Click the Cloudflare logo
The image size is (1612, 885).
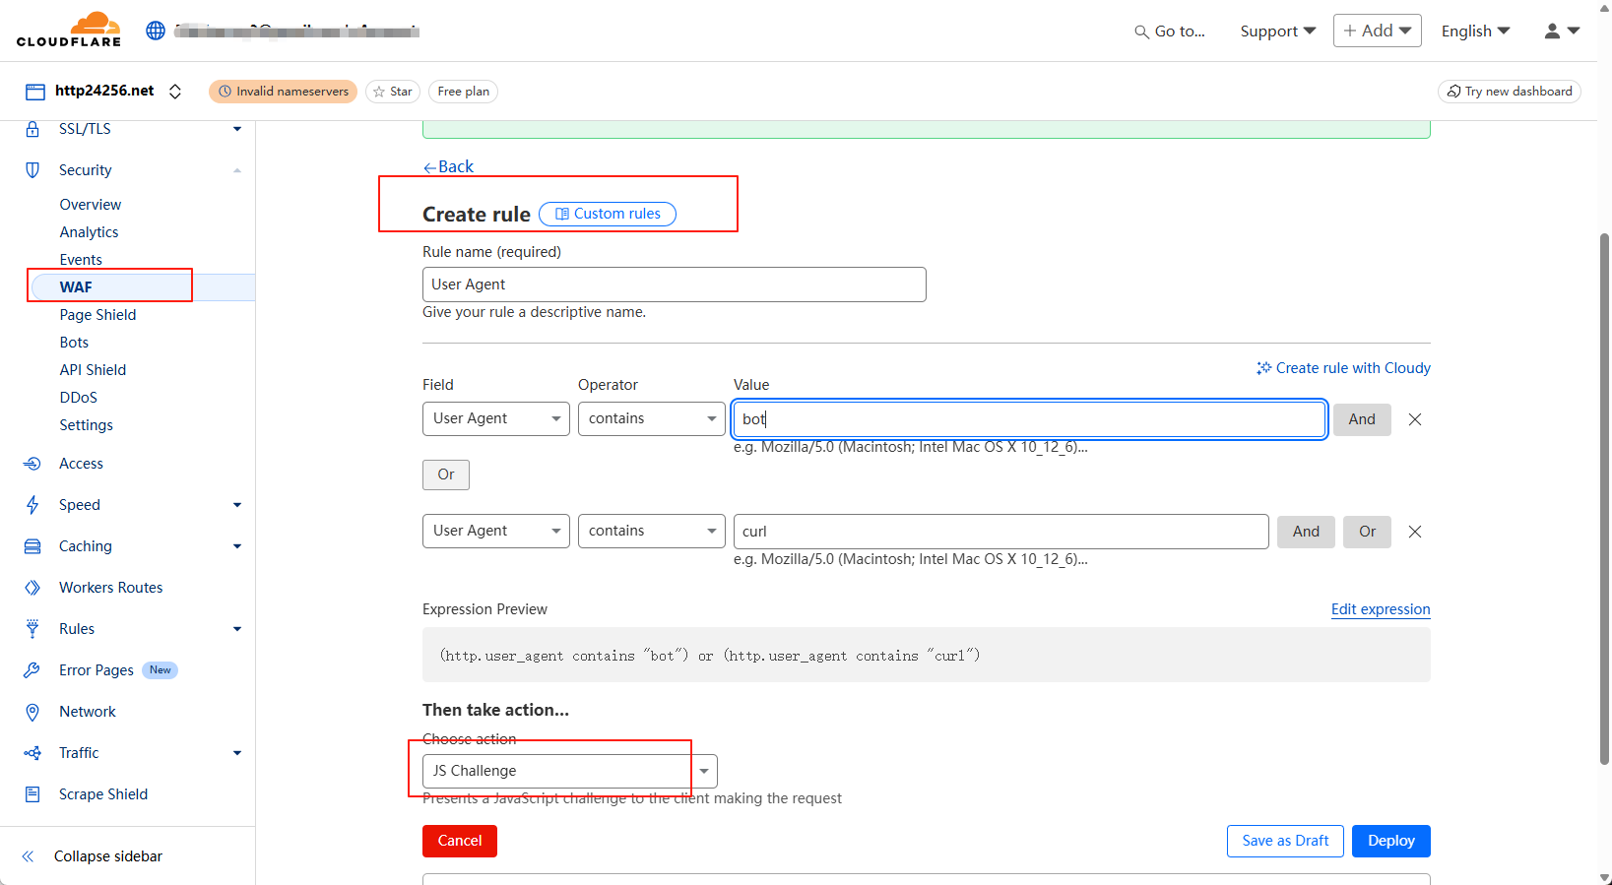[x=69, y=30]
